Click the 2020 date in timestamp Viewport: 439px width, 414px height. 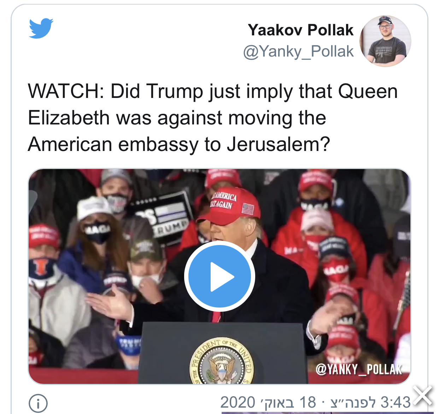point(238,402)
